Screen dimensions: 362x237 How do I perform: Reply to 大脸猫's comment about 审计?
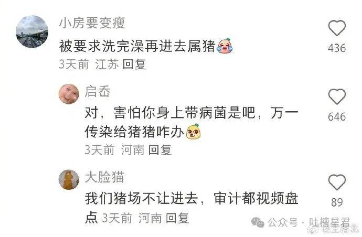tap(177, 218)
